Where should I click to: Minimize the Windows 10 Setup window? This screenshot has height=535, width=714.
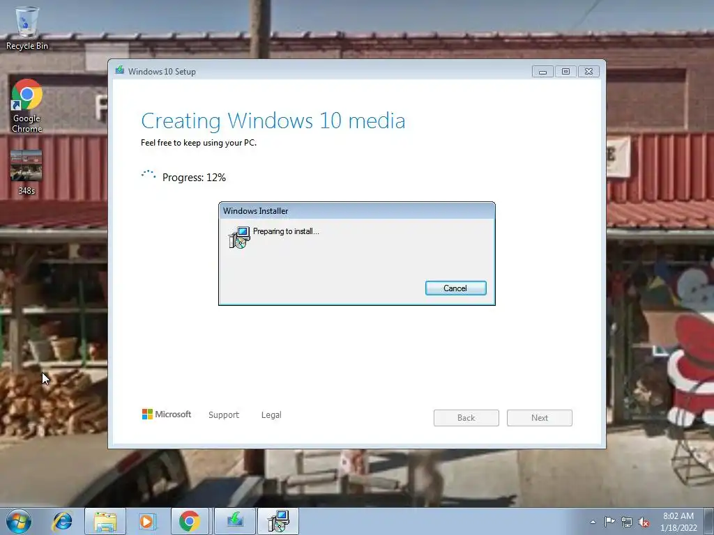pos(542,72)
